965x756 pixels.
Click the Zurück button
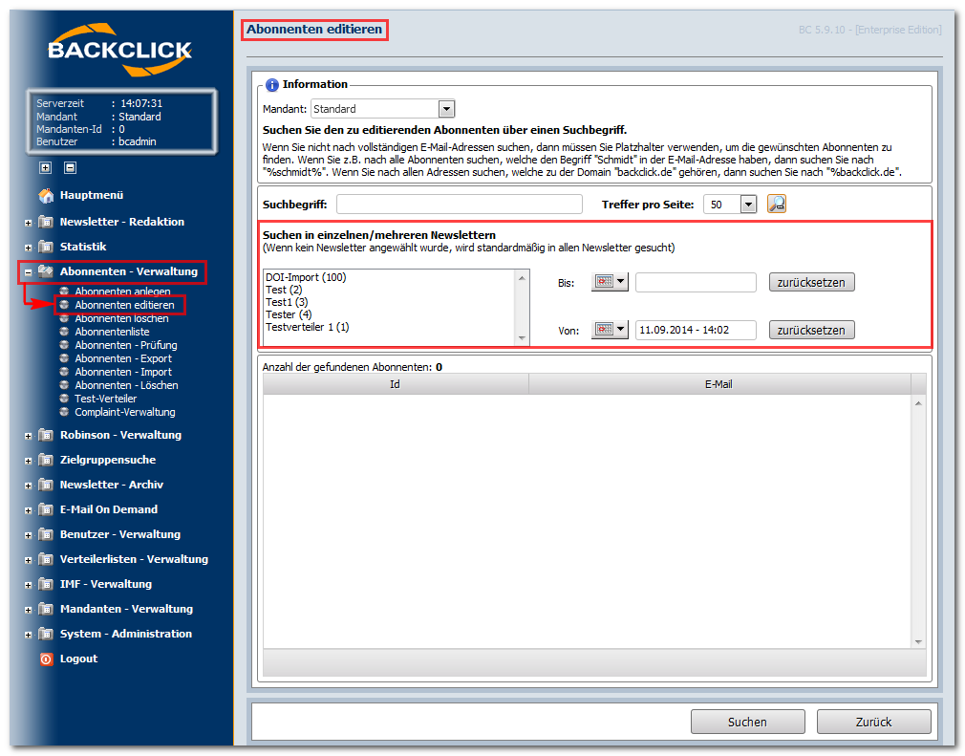click(873, 722)
